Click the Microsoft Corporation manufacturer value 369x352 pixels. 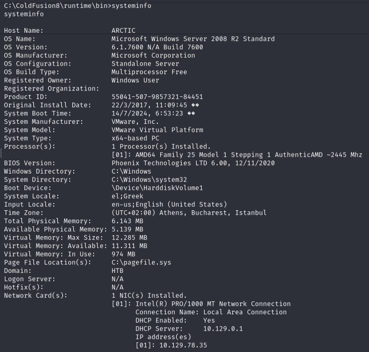[x=153, y=55]
